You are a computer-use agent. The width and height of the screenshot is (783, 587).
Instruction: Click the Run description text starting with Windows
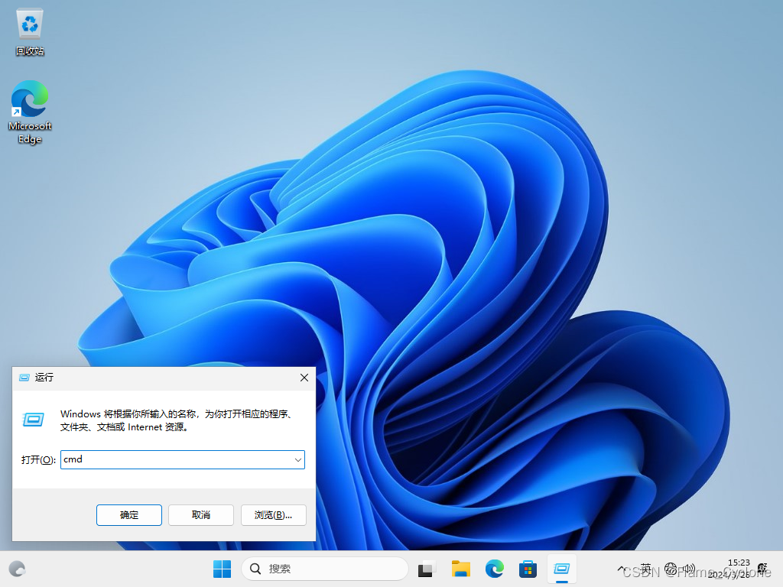pos(177,420)
